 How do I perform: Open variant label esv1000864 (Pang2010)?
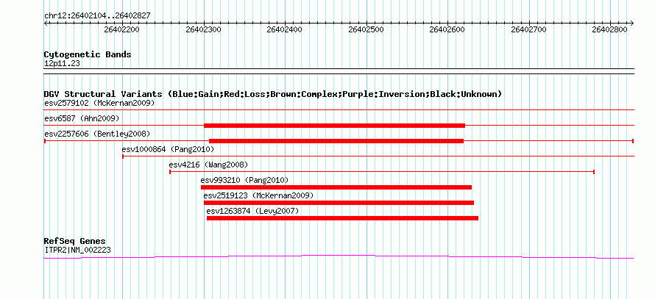168,149
